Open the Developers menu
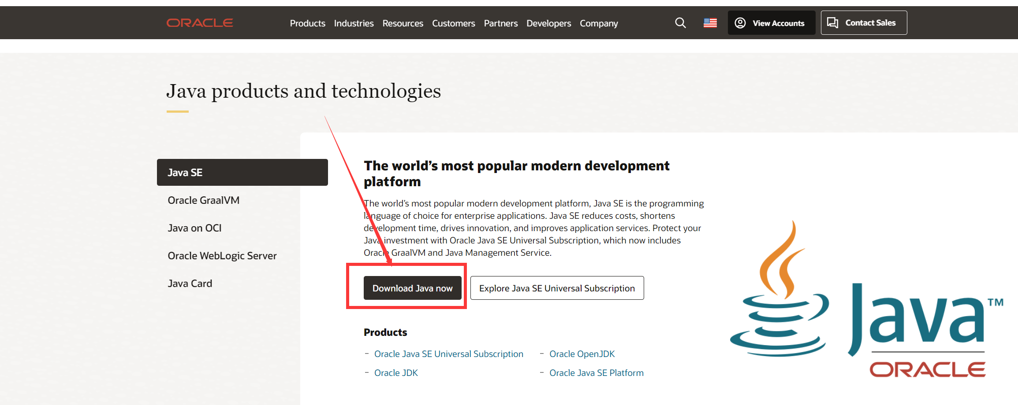1018x405 pixels. [x=548, y=23]
